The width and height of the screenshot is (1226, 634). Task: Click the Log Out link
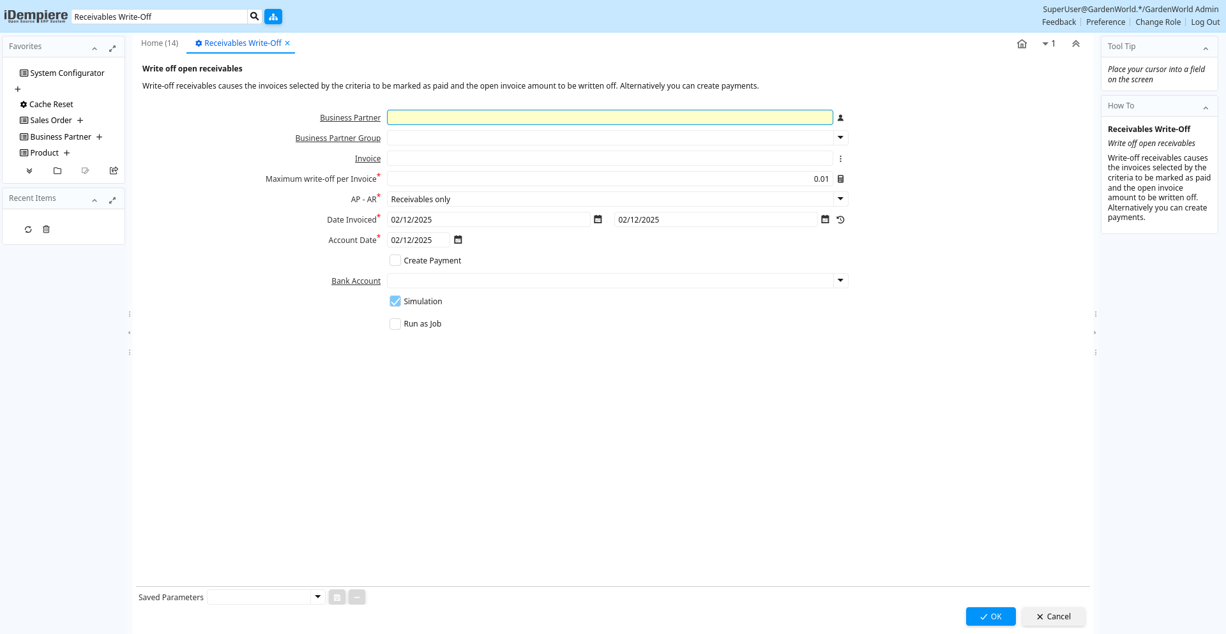[1205, 22]
